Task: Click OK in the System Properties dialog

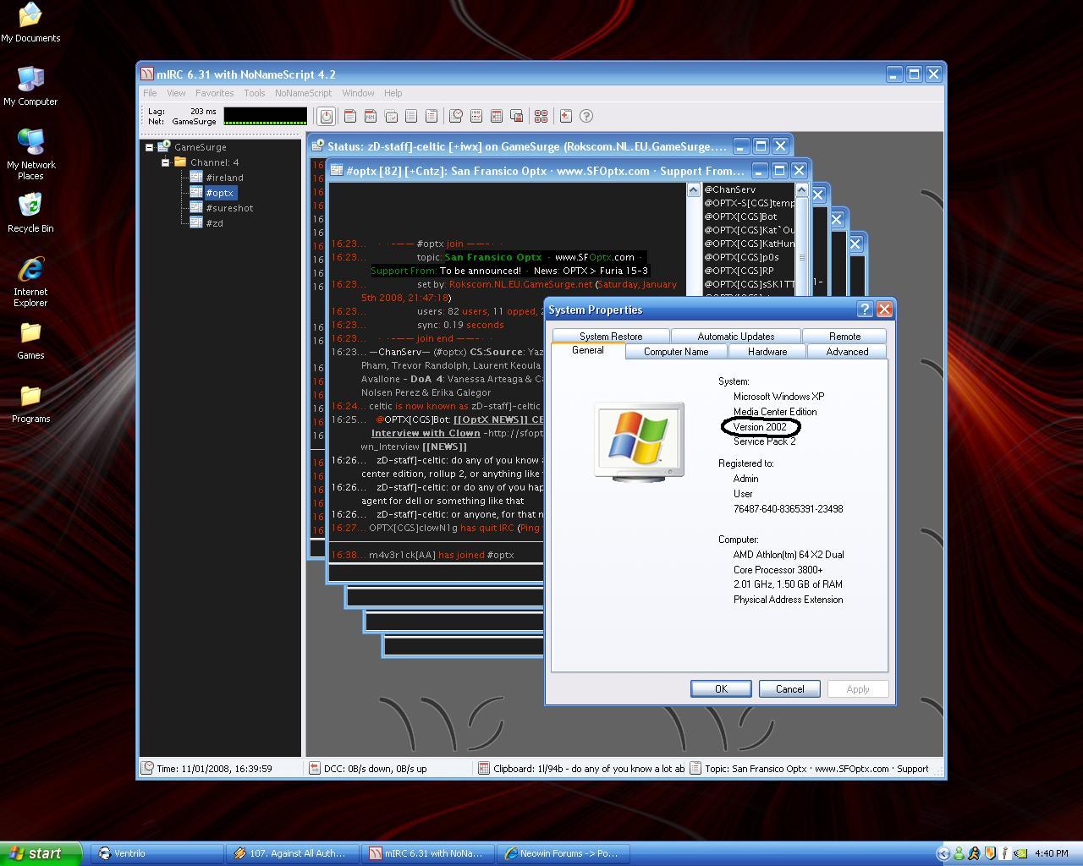Action: click(720, 688)
